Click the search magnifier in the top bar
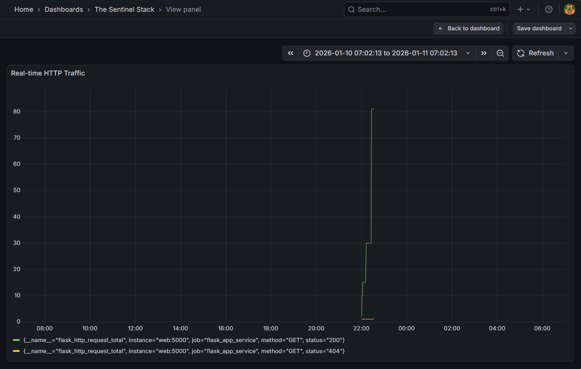Viewport: 581px width, 369px height. tap(351, 9)
